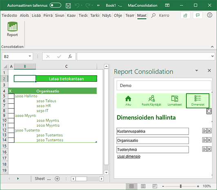Open task pane options dropdown

pyautogui.click(x=197, y=70)
